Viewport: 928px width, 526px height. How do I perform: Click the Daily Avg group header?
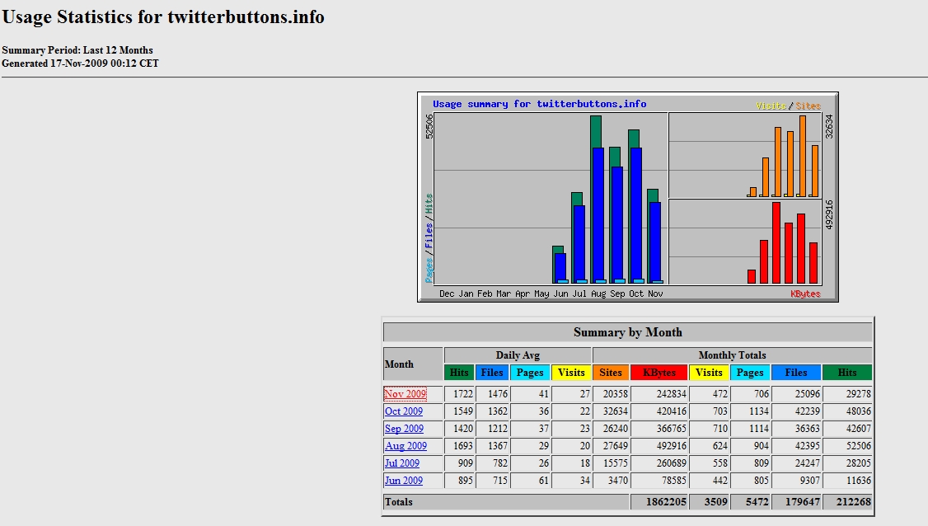click(x=518, y=355)
